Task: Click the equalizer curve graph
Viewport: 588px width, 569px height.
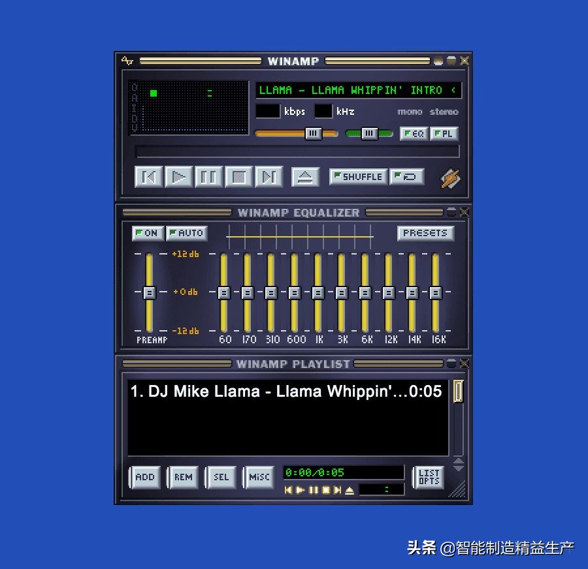Action: point(300,237)
